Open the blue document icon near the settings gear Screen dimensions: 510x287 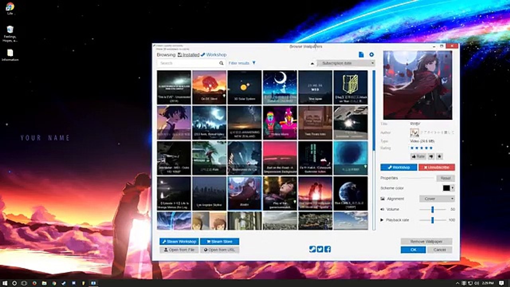pyautogui.click(x=361, y=55)
